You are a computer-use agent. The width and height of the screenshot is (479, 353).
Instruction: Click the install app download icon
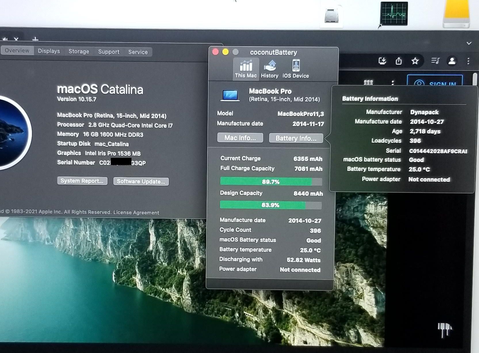(x=382, y=61)
